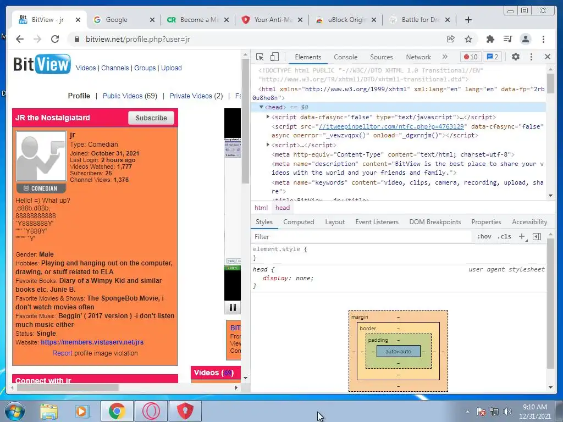Open DevTools settings gear
Viewport: 563px width, 422px height.
pyautogui.click(x=516, y=57)
